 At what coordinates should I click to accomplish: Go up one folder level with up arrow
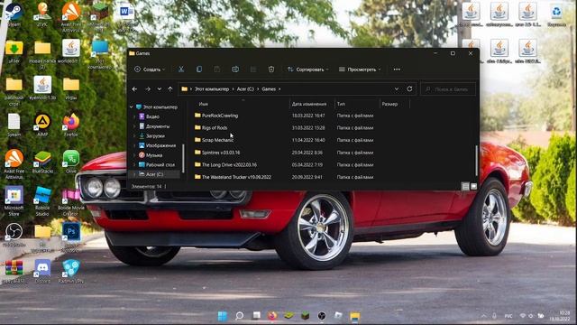pyautogui.click(x=170, y=89)
